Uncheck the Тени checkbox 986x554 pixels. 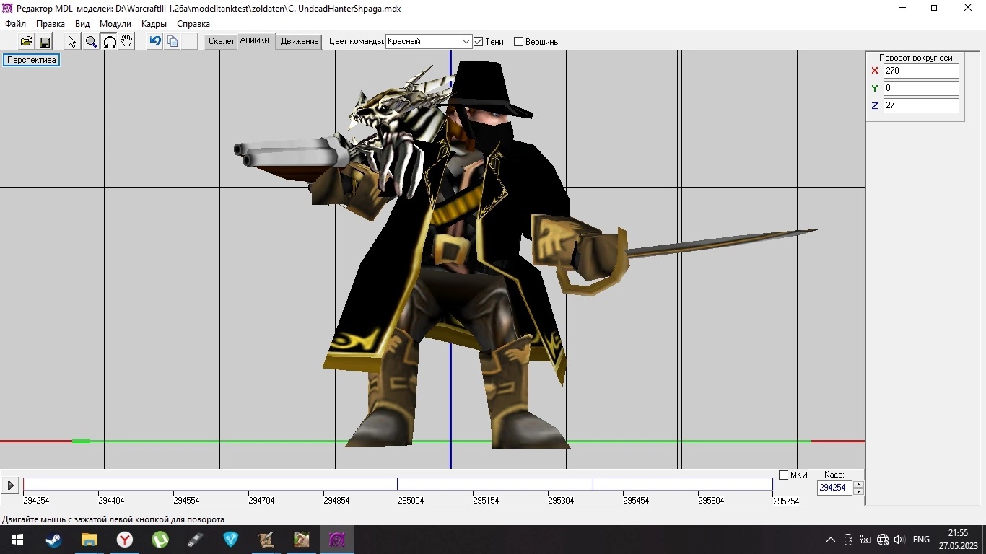(x=478, y=42)
